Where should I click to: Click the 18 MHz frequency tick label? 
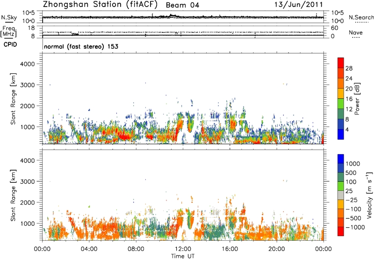tap(31, 28)
